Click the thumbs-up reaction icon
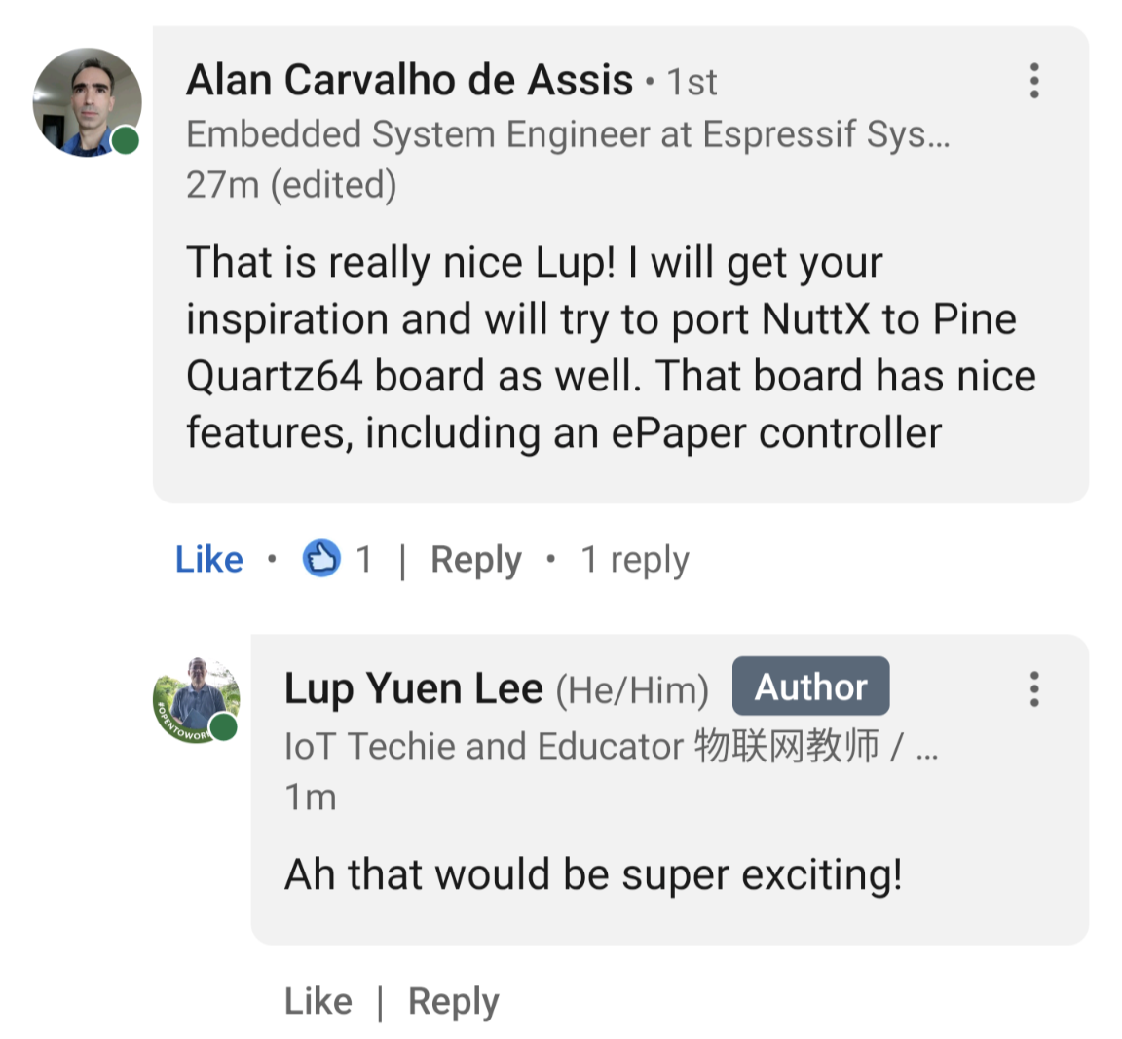1122x1039 pixels. point(321,559)
